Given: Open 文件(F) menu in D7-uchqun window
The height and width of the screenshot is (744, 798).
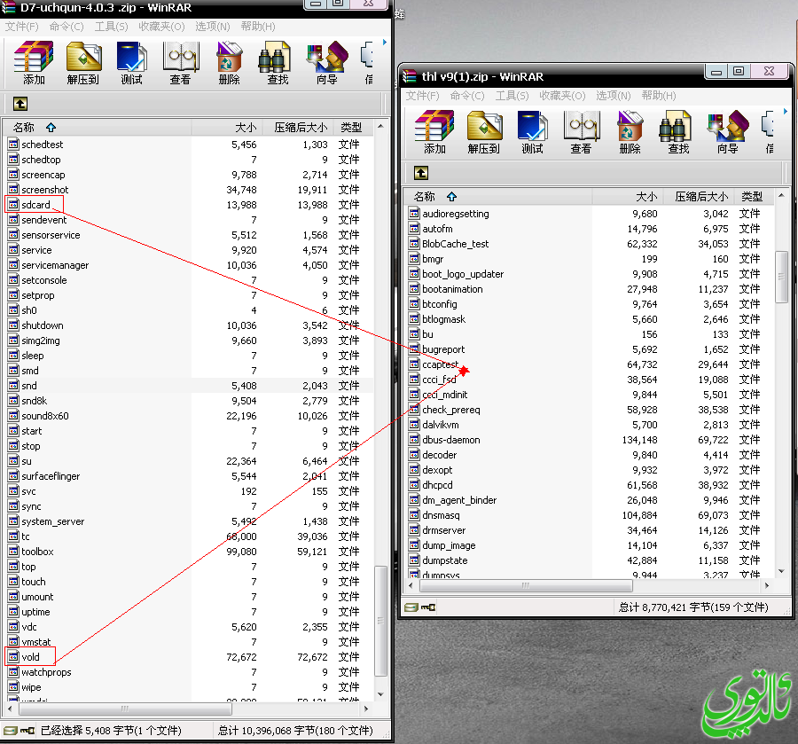Looking at the screenshot, I should point(22,27).
